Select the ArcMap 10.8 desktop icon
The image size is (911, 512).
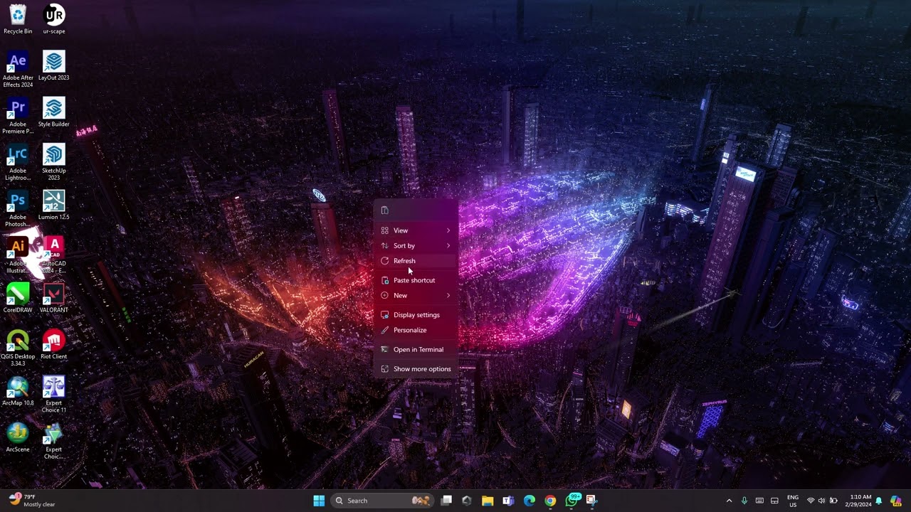[18, 391]
